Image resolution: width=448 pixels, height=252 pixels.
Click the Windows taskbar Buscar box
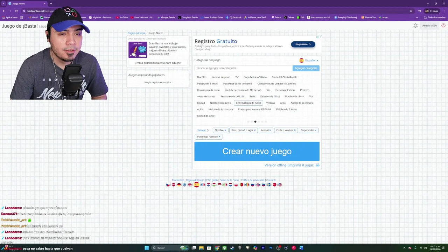170,248
